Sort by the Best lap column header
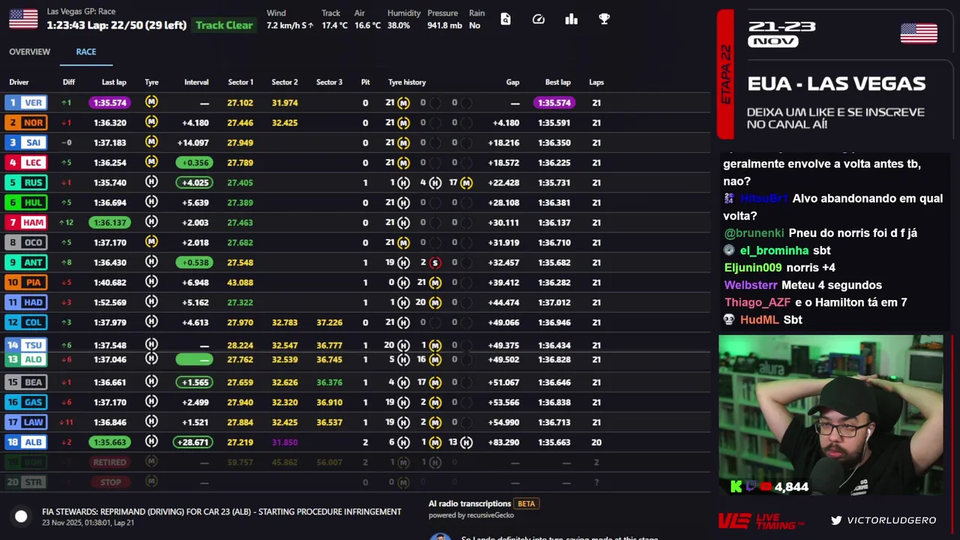 click(x=558, y=82)
